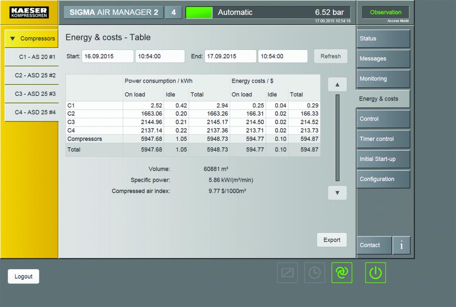The height and width of the screenshot is (307, 456).
Task: Click the Logout button
Action: point(24,276)
